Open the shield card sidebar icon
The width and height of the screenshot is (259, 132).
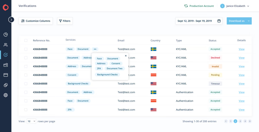pos(6,65)
